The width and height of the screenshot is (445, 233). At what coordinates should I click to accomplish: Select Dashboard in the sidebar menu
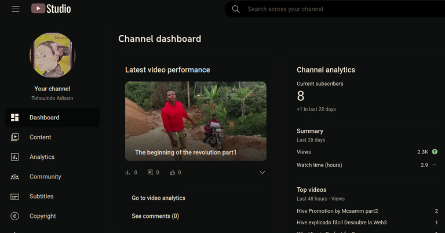(x=52, y=118)
